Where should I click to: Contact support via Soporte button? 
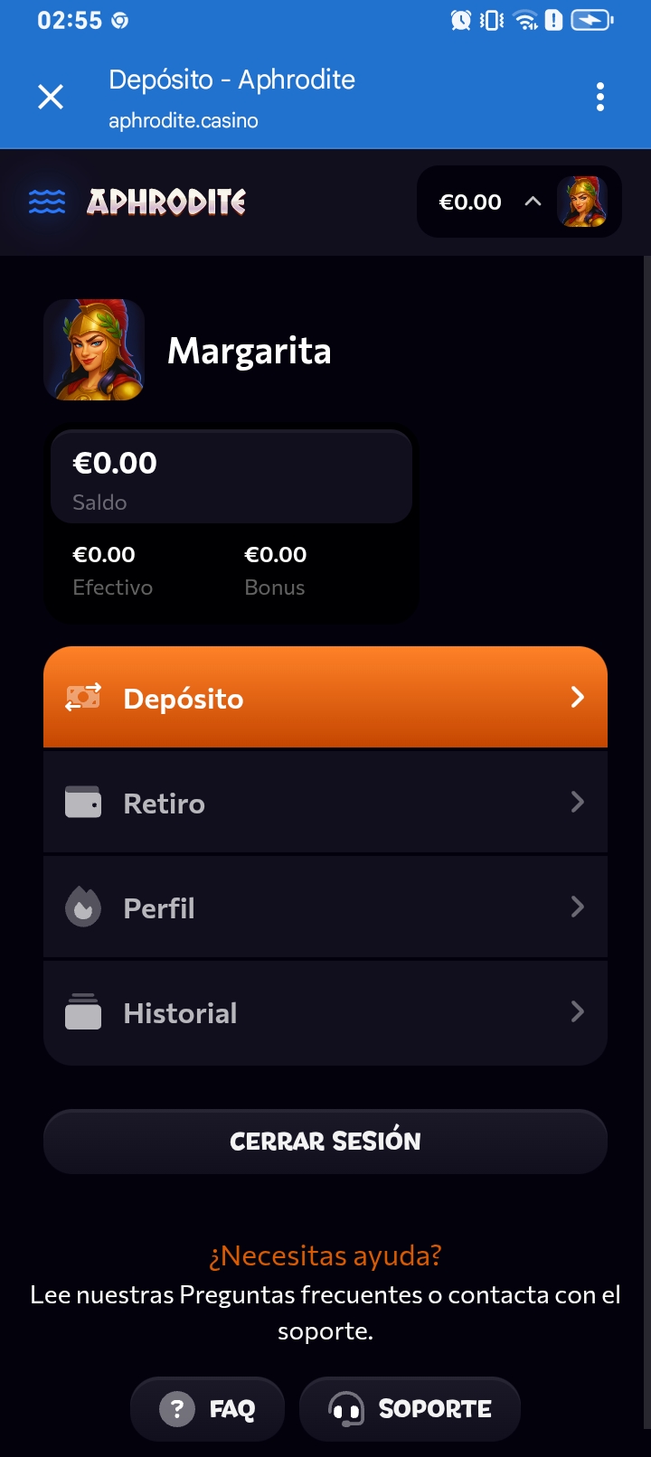[410, 1408]
